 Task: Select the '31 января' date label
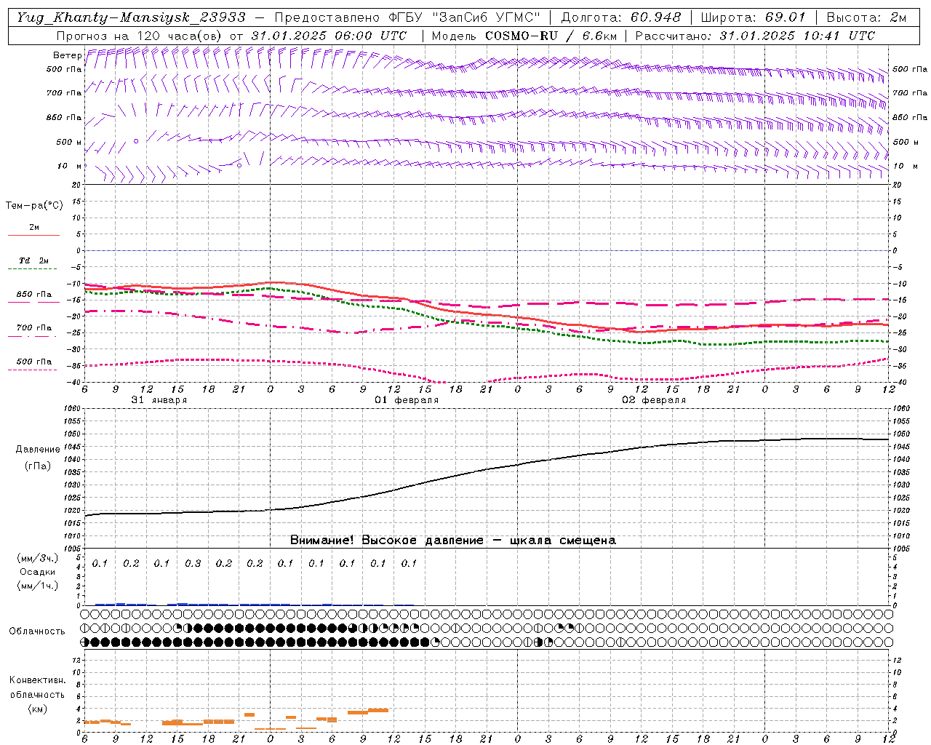[159, 400]
